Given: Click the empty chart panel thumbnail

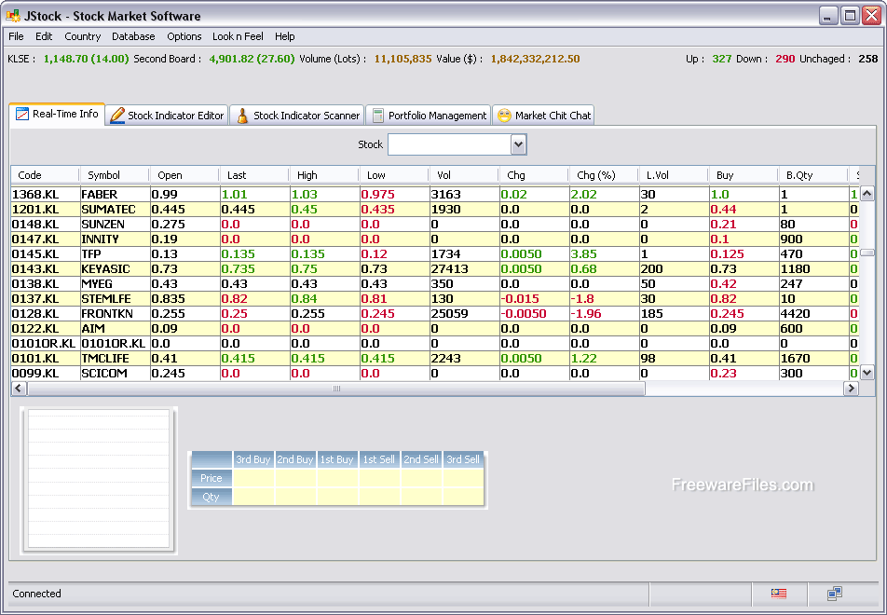Looking at the screenshot, I should (99, 480).
